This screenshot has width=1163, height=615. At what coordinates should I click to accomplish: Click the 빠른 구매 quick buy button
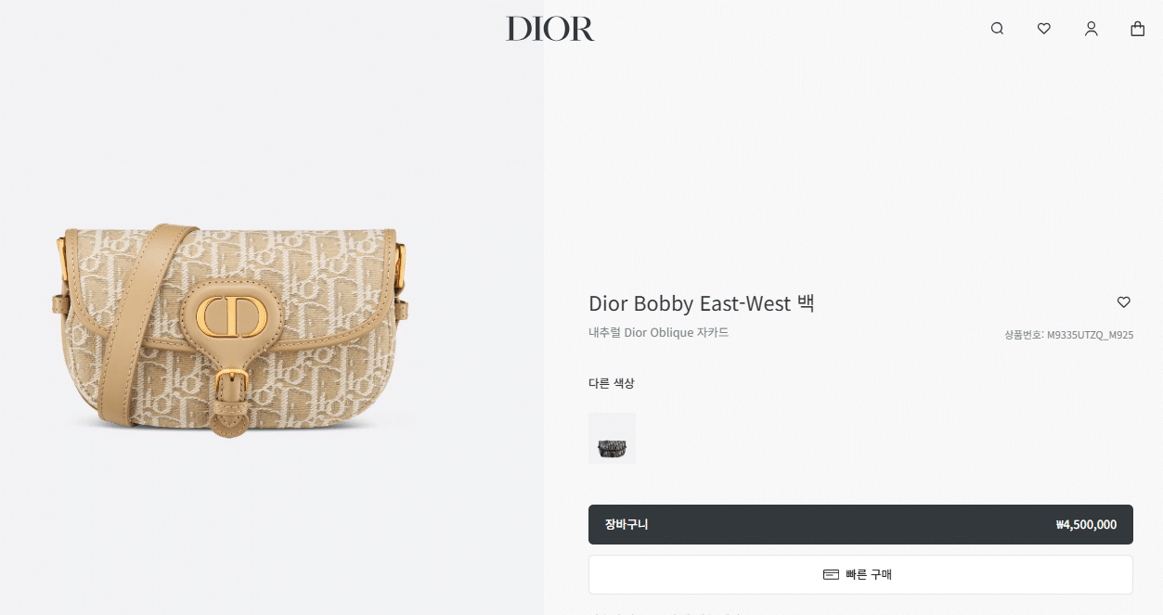[x=860, y=575]
